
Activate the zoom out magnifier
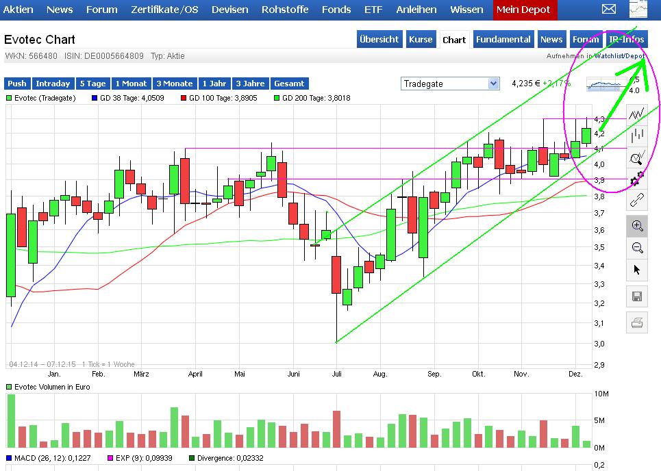click(636, 248)
